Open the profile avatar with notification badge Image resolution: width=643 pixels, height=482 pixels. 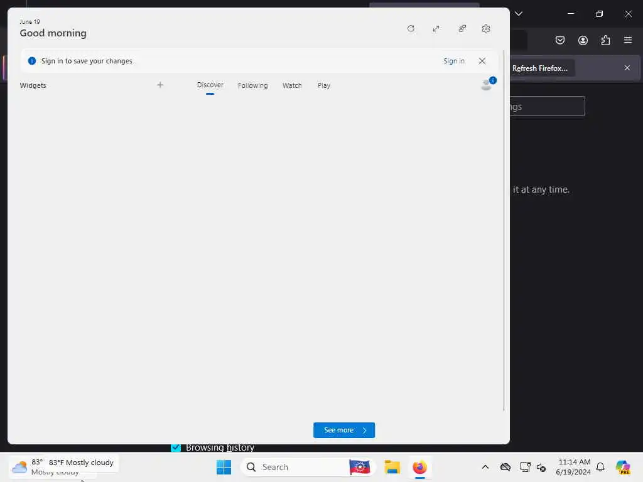coord(487,83)
